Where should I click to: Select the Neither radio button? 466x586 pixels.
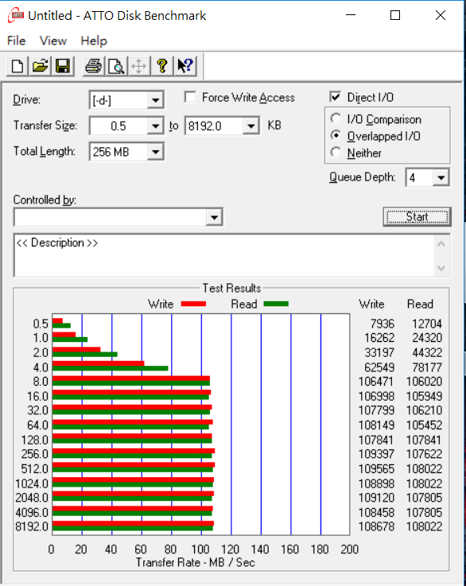point(336,153)
